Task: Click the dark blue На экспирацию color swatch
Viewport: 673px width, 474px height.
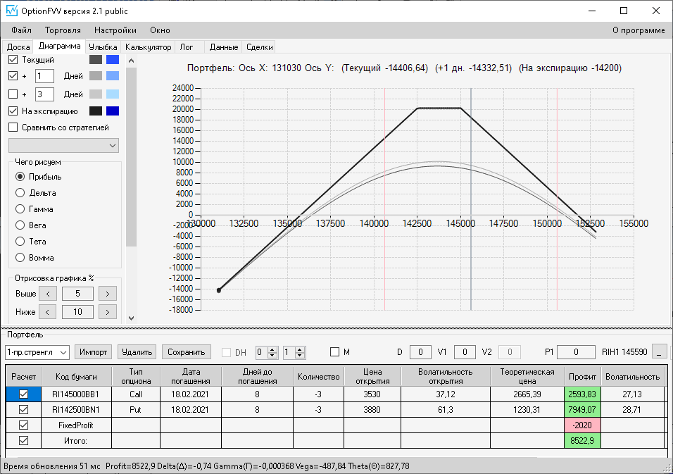Action: click(113, 111)
